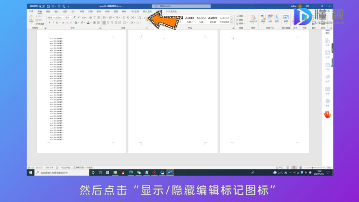Open the Change Case Aa dropdown
Image resolution: width=359 pixels, height=202 pixels.
click(x=84, y=18)
